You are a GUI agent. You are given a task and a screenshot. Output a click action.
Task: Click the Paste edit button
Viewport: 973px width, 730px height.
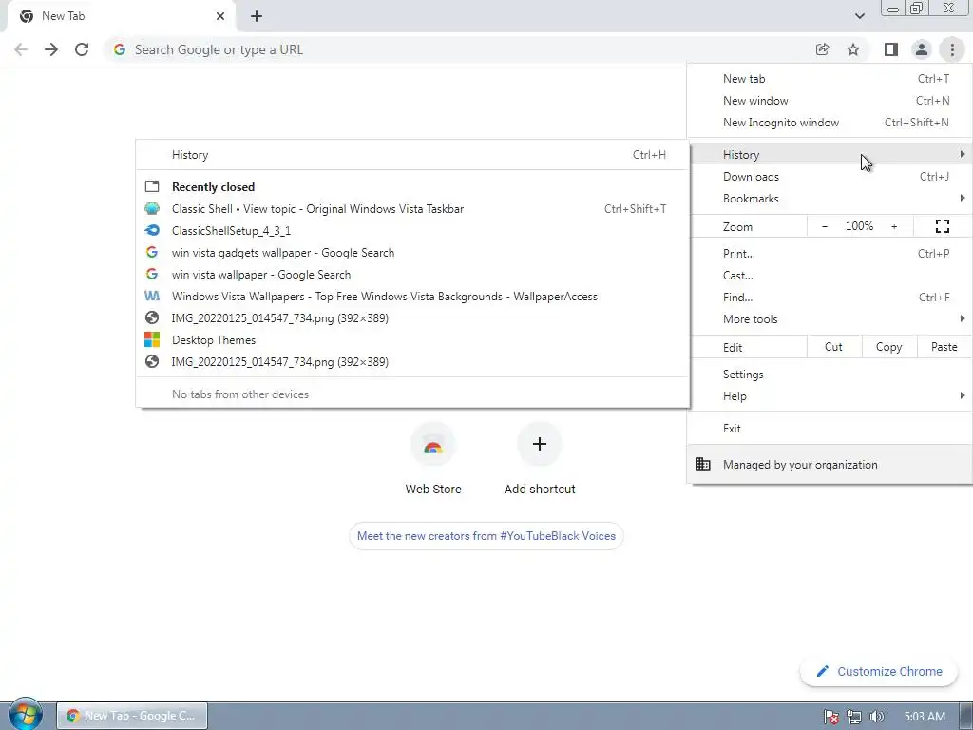(944, 347)
